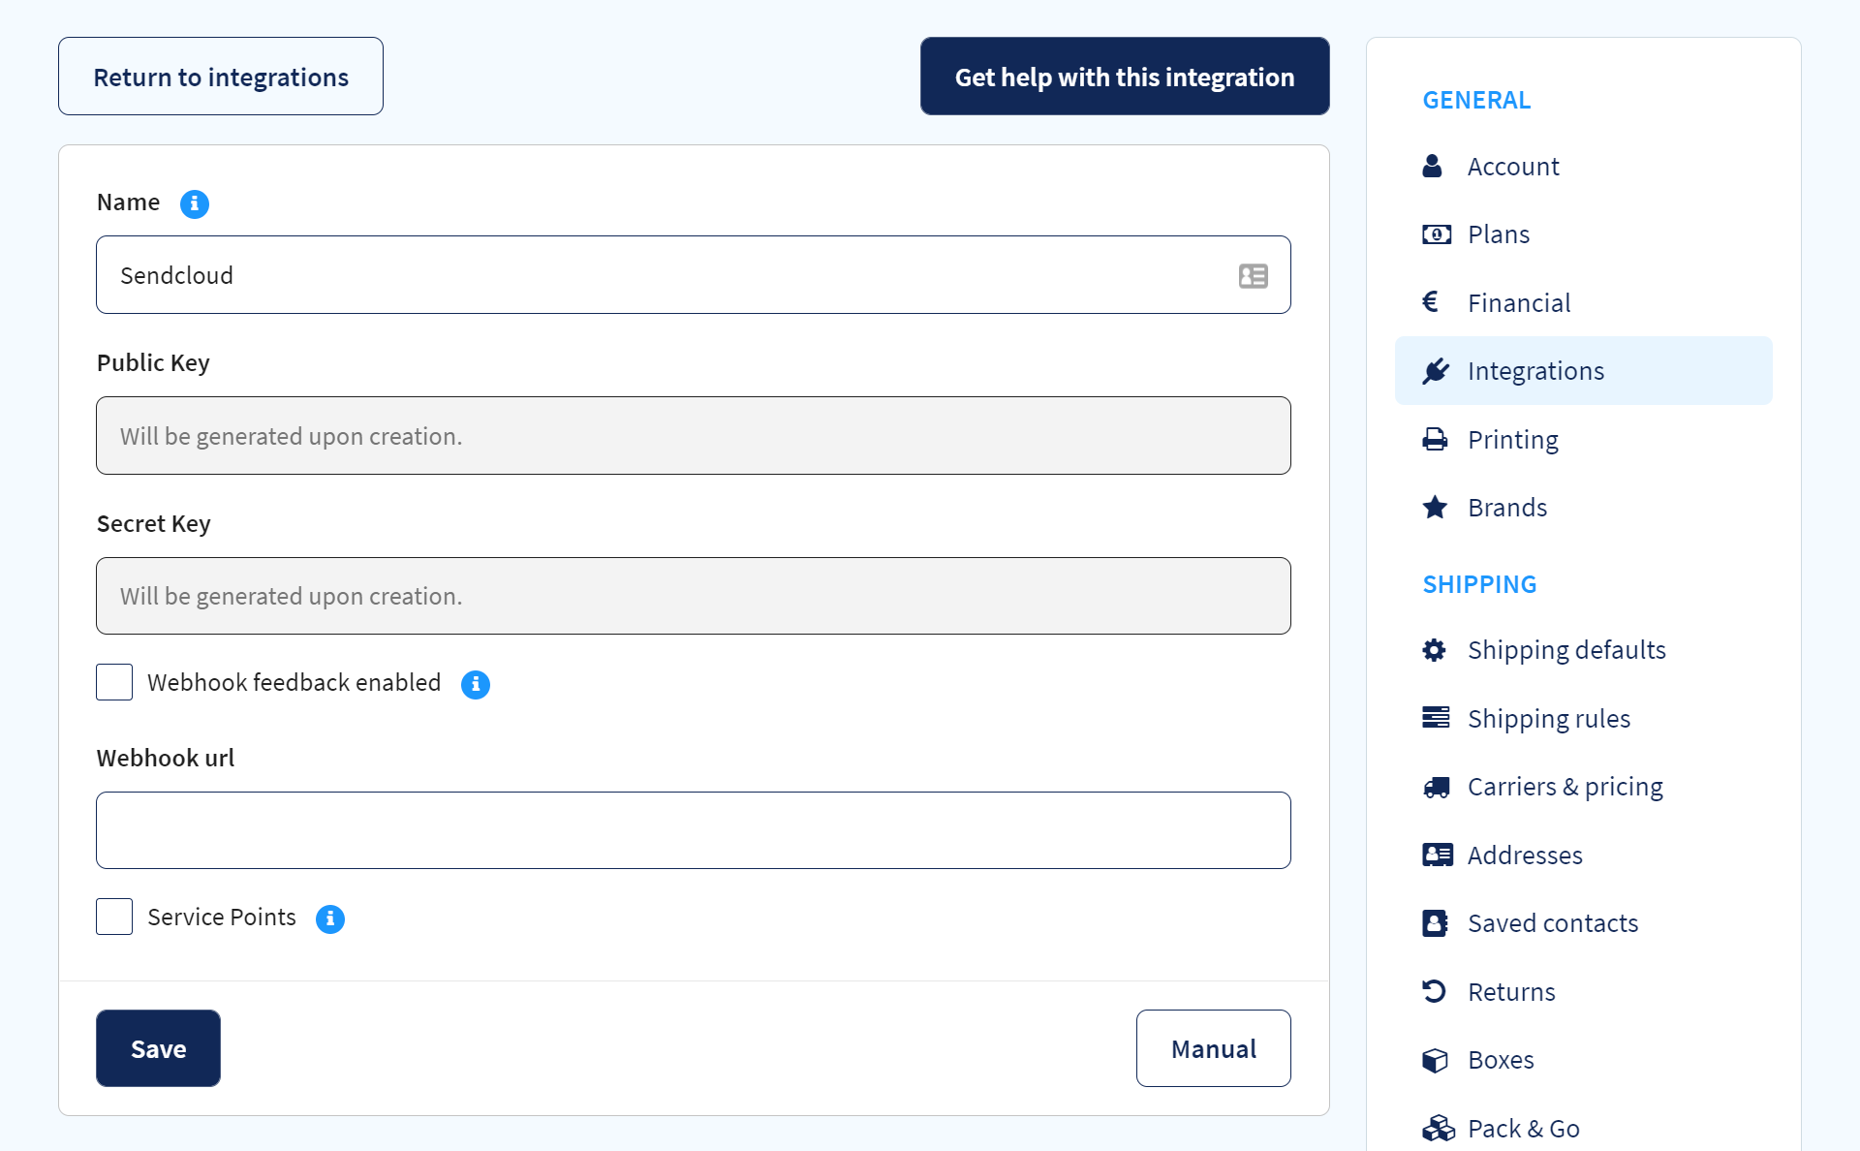Open Carriers & pricing
Screen dimensions: 1860x1151
click(1583, 787)
